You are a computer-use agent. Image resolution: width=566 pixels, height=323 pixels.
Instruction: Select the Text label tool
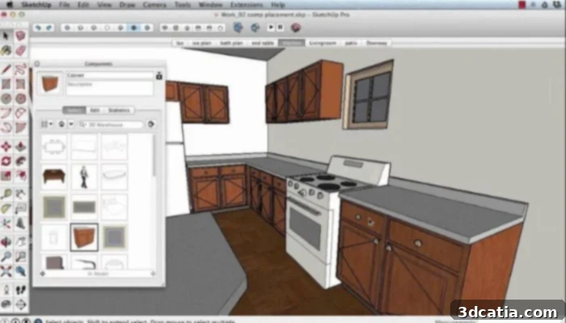click(20, 208)
